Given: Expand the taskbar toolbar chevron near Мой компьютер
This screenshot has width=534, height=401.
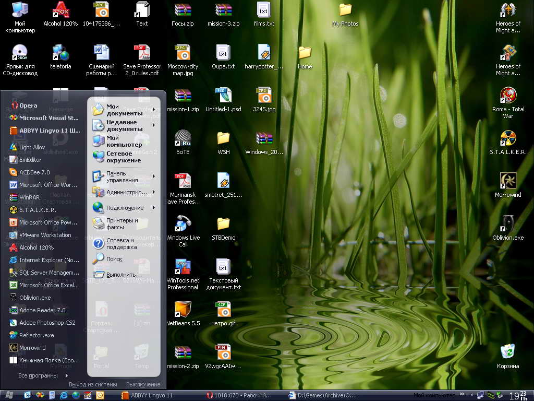Looking at the screenshot, I should pyautogui.click(x=462, y=395).
